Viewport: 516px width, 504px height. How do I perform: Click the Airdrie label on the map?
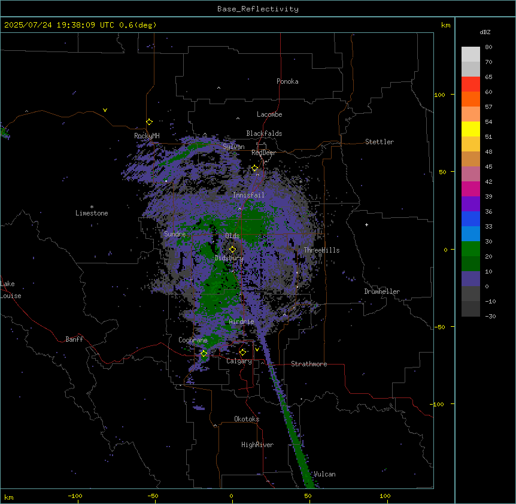(242, 321)
